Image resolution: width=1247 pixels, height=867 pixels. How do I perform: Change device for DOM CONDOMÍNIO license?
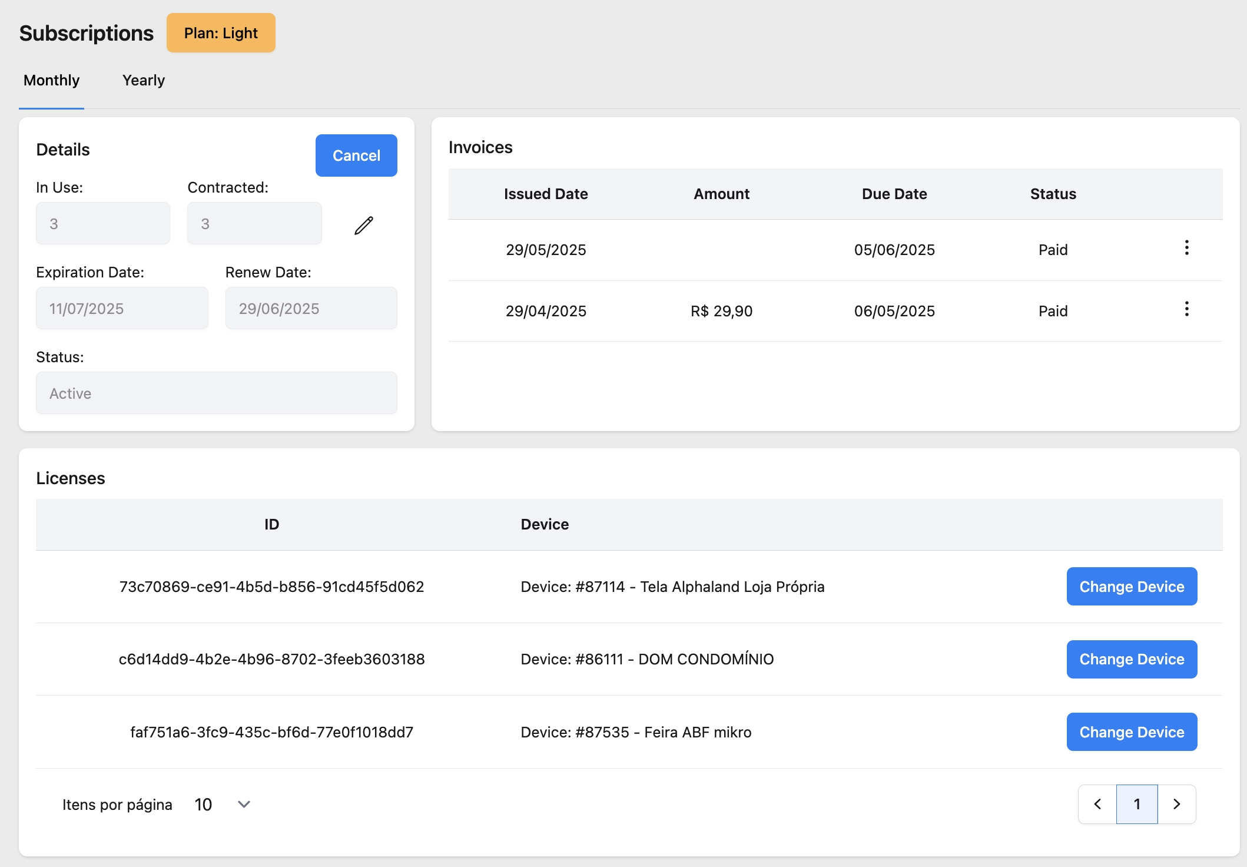[1131, 659]
